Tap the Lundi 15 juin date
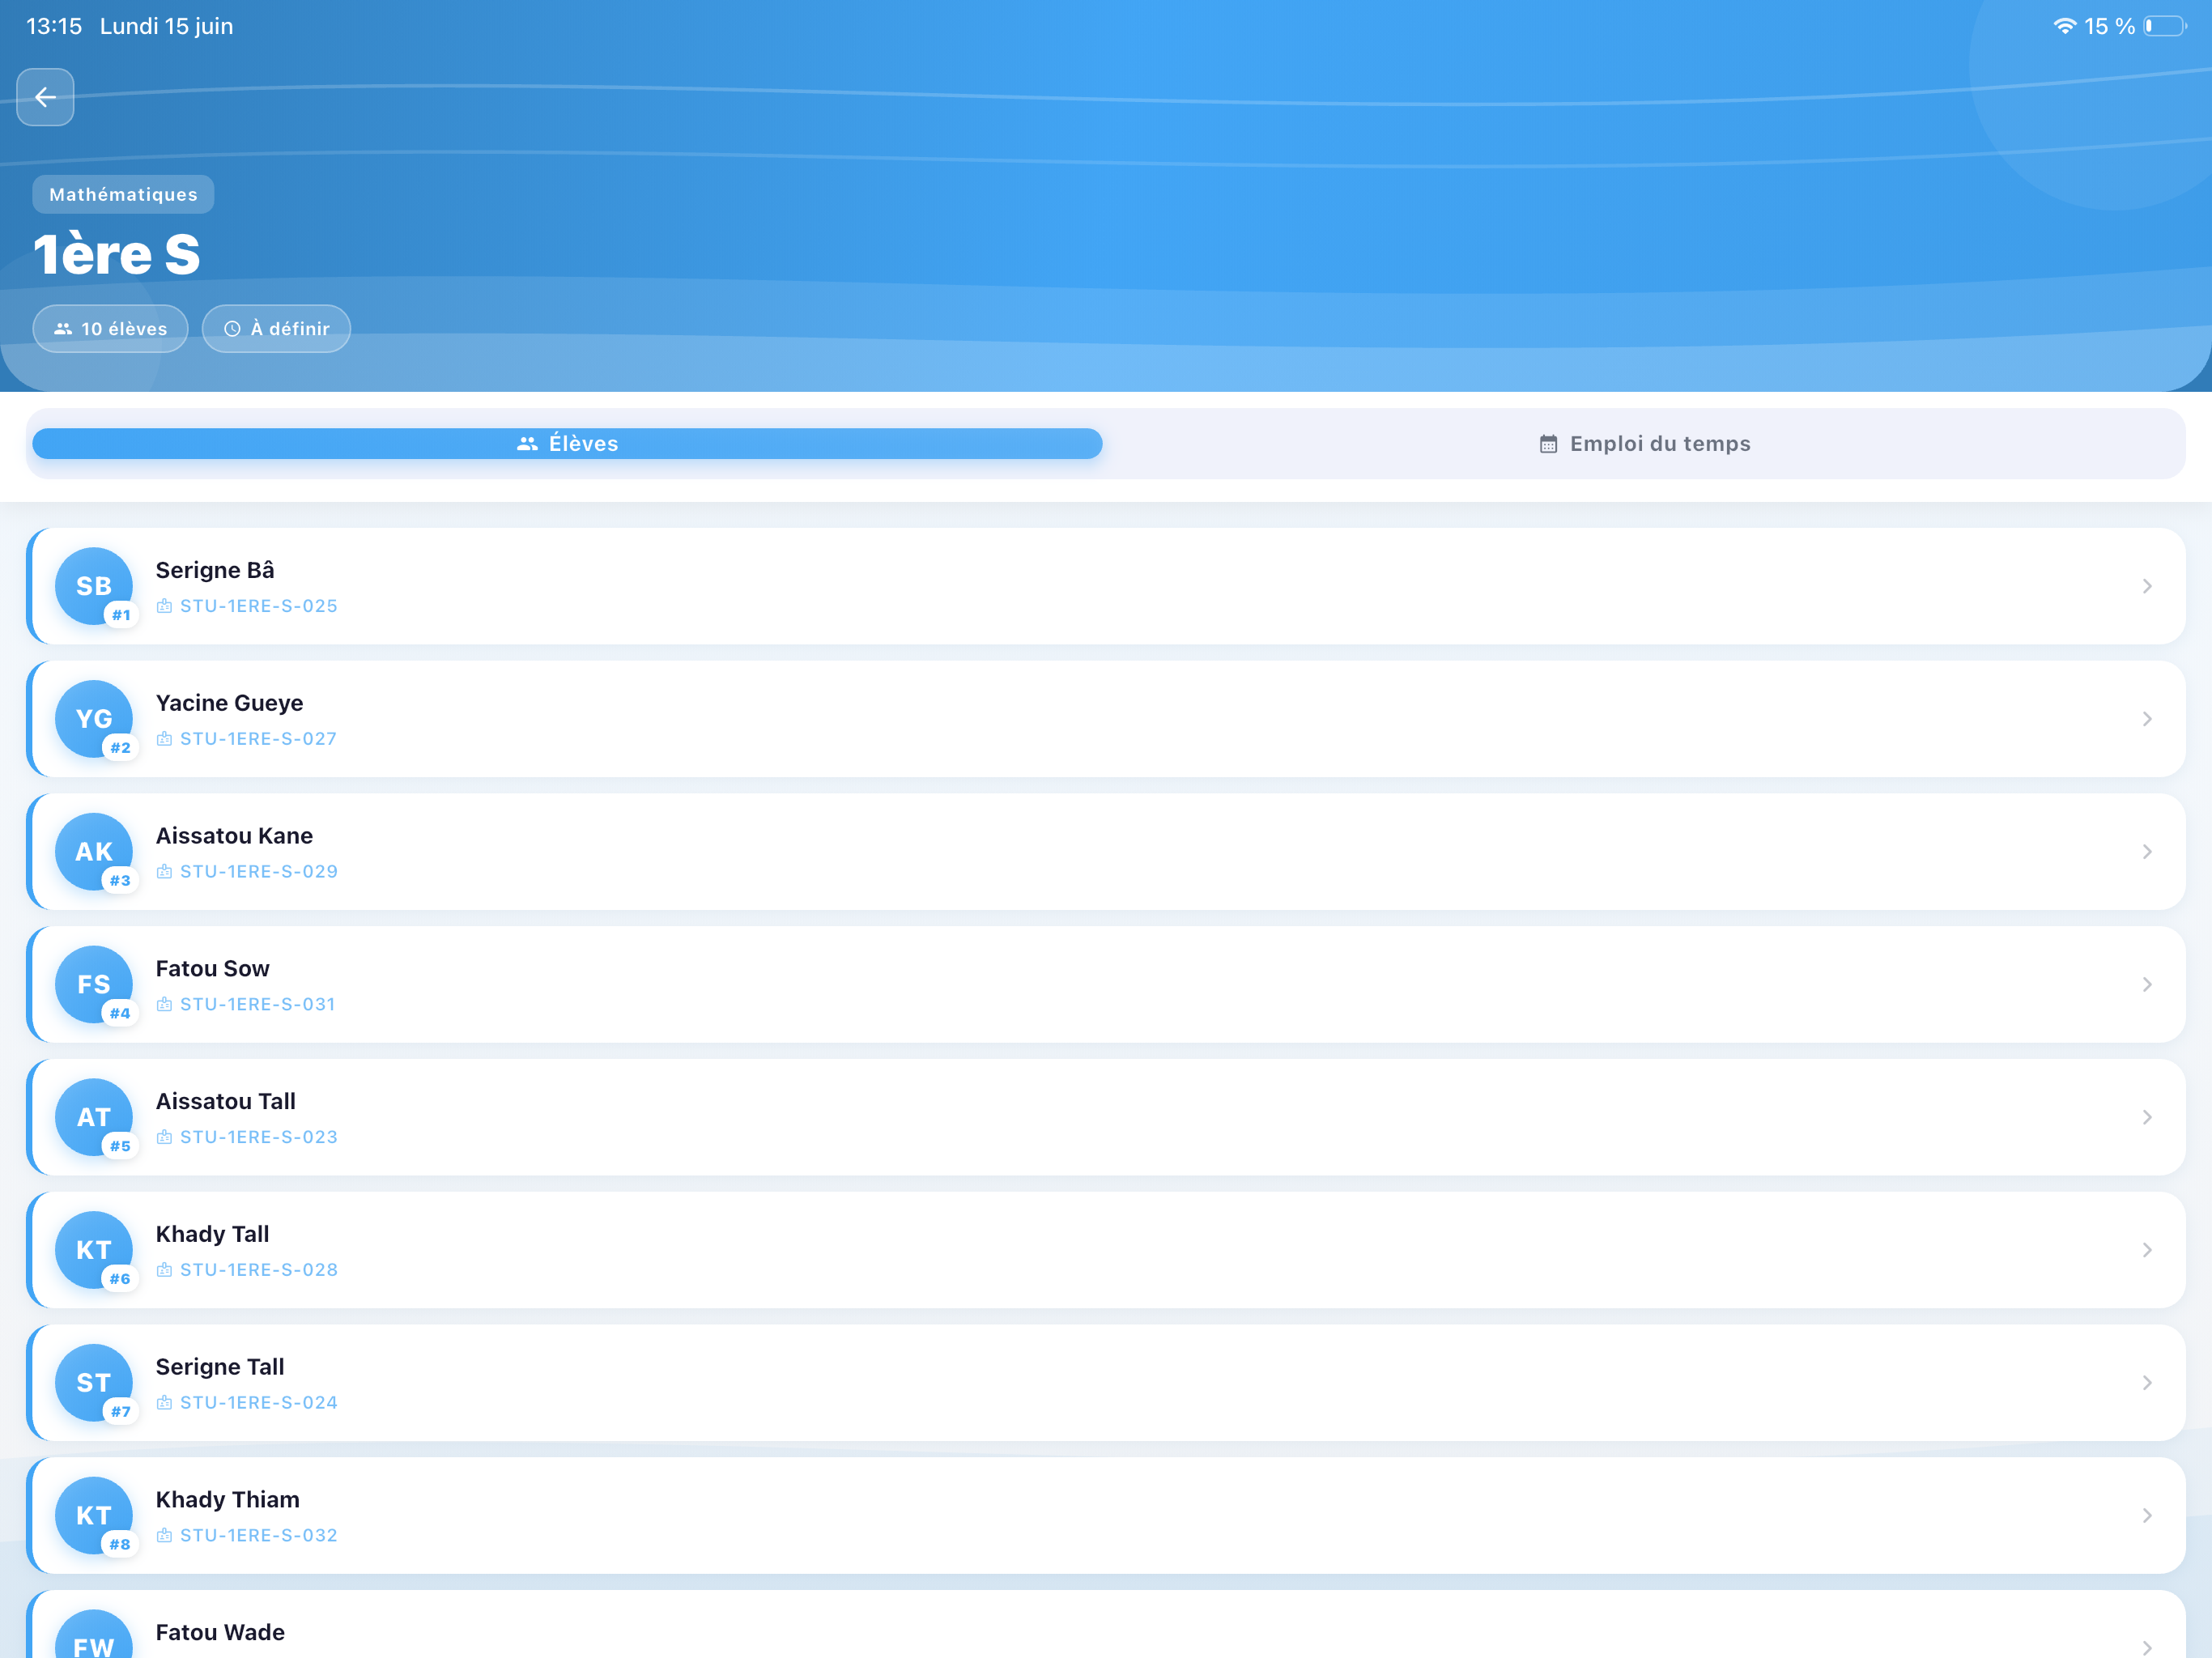 click(166, 26)
